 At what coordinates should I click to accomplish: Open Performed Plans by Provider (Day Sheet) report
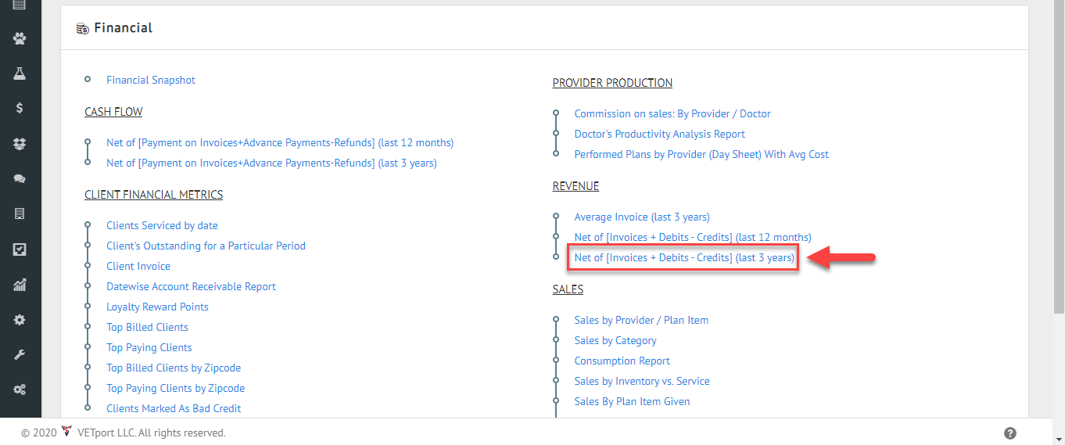701,154
